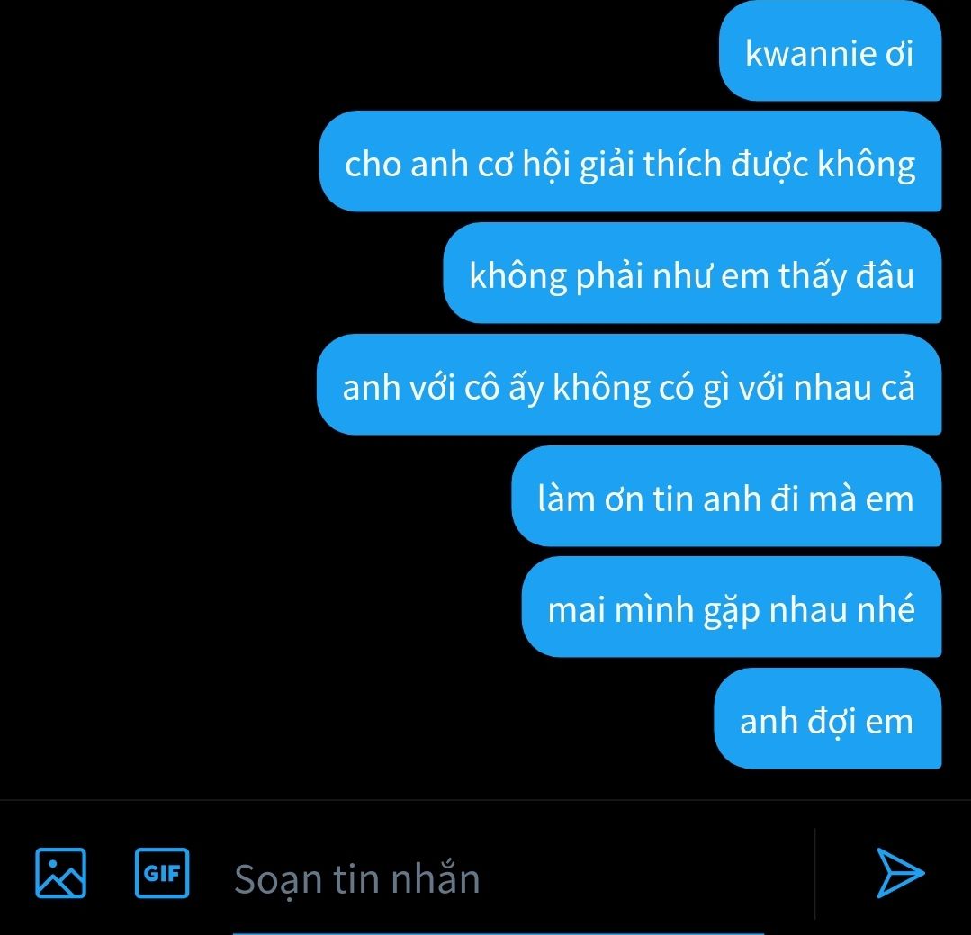
Task: Tap the "anh với cô ấy không có gì" message
Action: pyautogui.click(x=628, y=384)
